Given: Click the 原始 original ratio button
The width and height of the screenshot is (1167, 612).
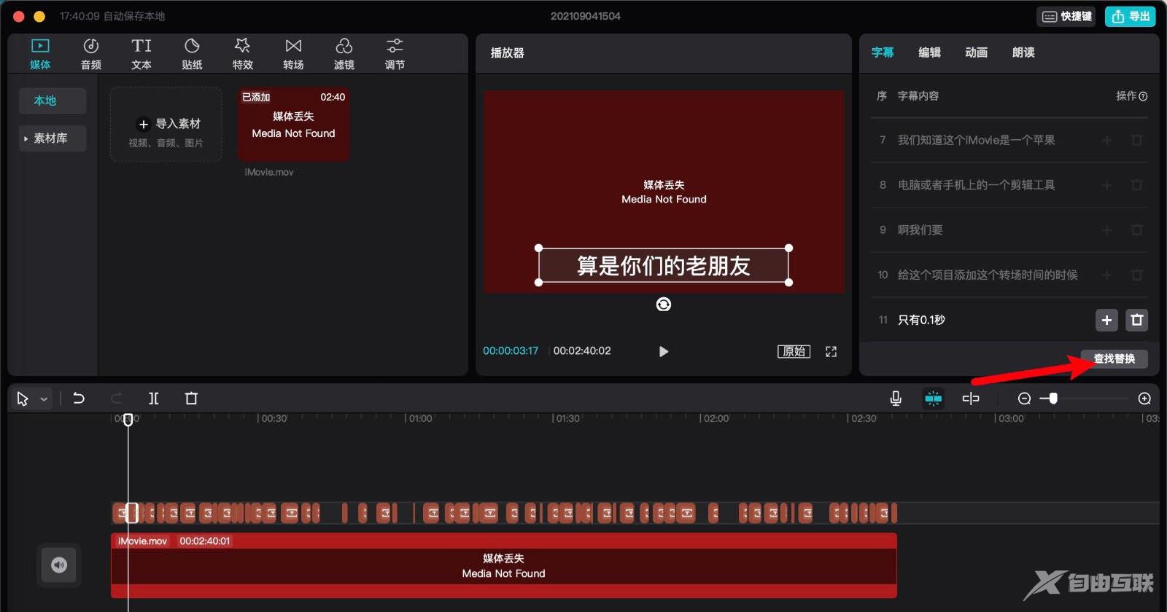Looking at the screenshot, I should pos(794,351).
